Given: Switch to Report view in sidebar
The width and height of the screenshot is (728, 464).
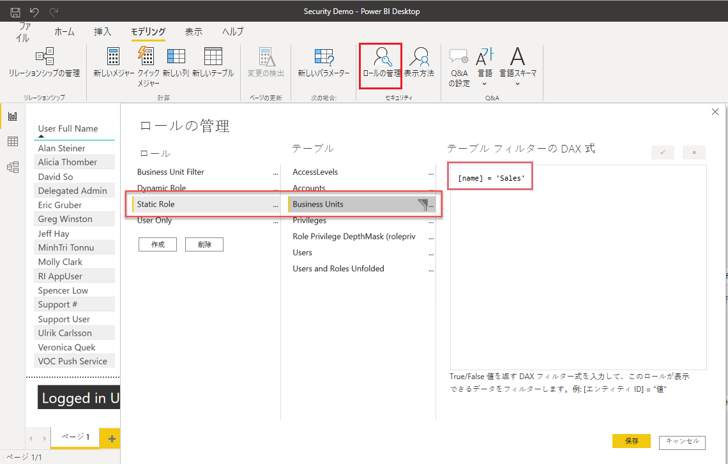Looking at the screenshot, I should coord(13,116).
